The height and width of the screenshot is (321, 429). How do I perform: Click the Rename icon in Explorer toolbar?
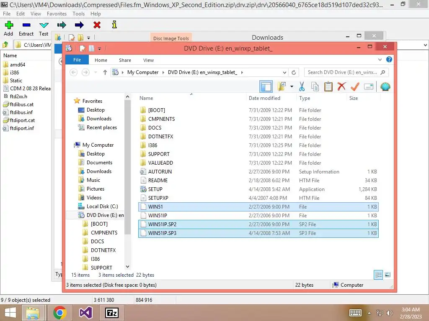(369, 87)
